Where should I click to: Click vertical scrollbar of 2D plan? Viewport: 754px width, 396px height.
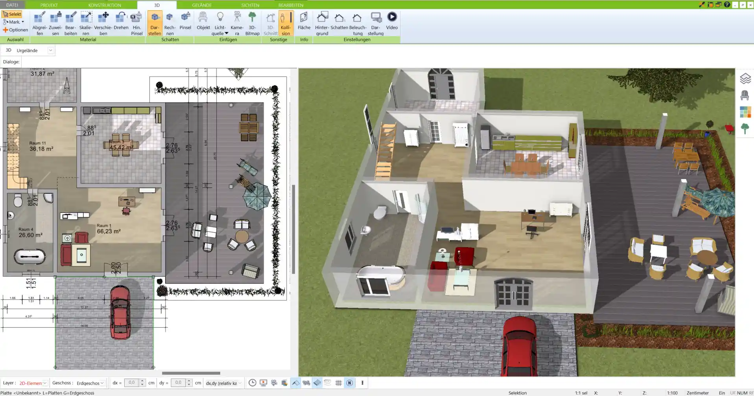point(293,229)
